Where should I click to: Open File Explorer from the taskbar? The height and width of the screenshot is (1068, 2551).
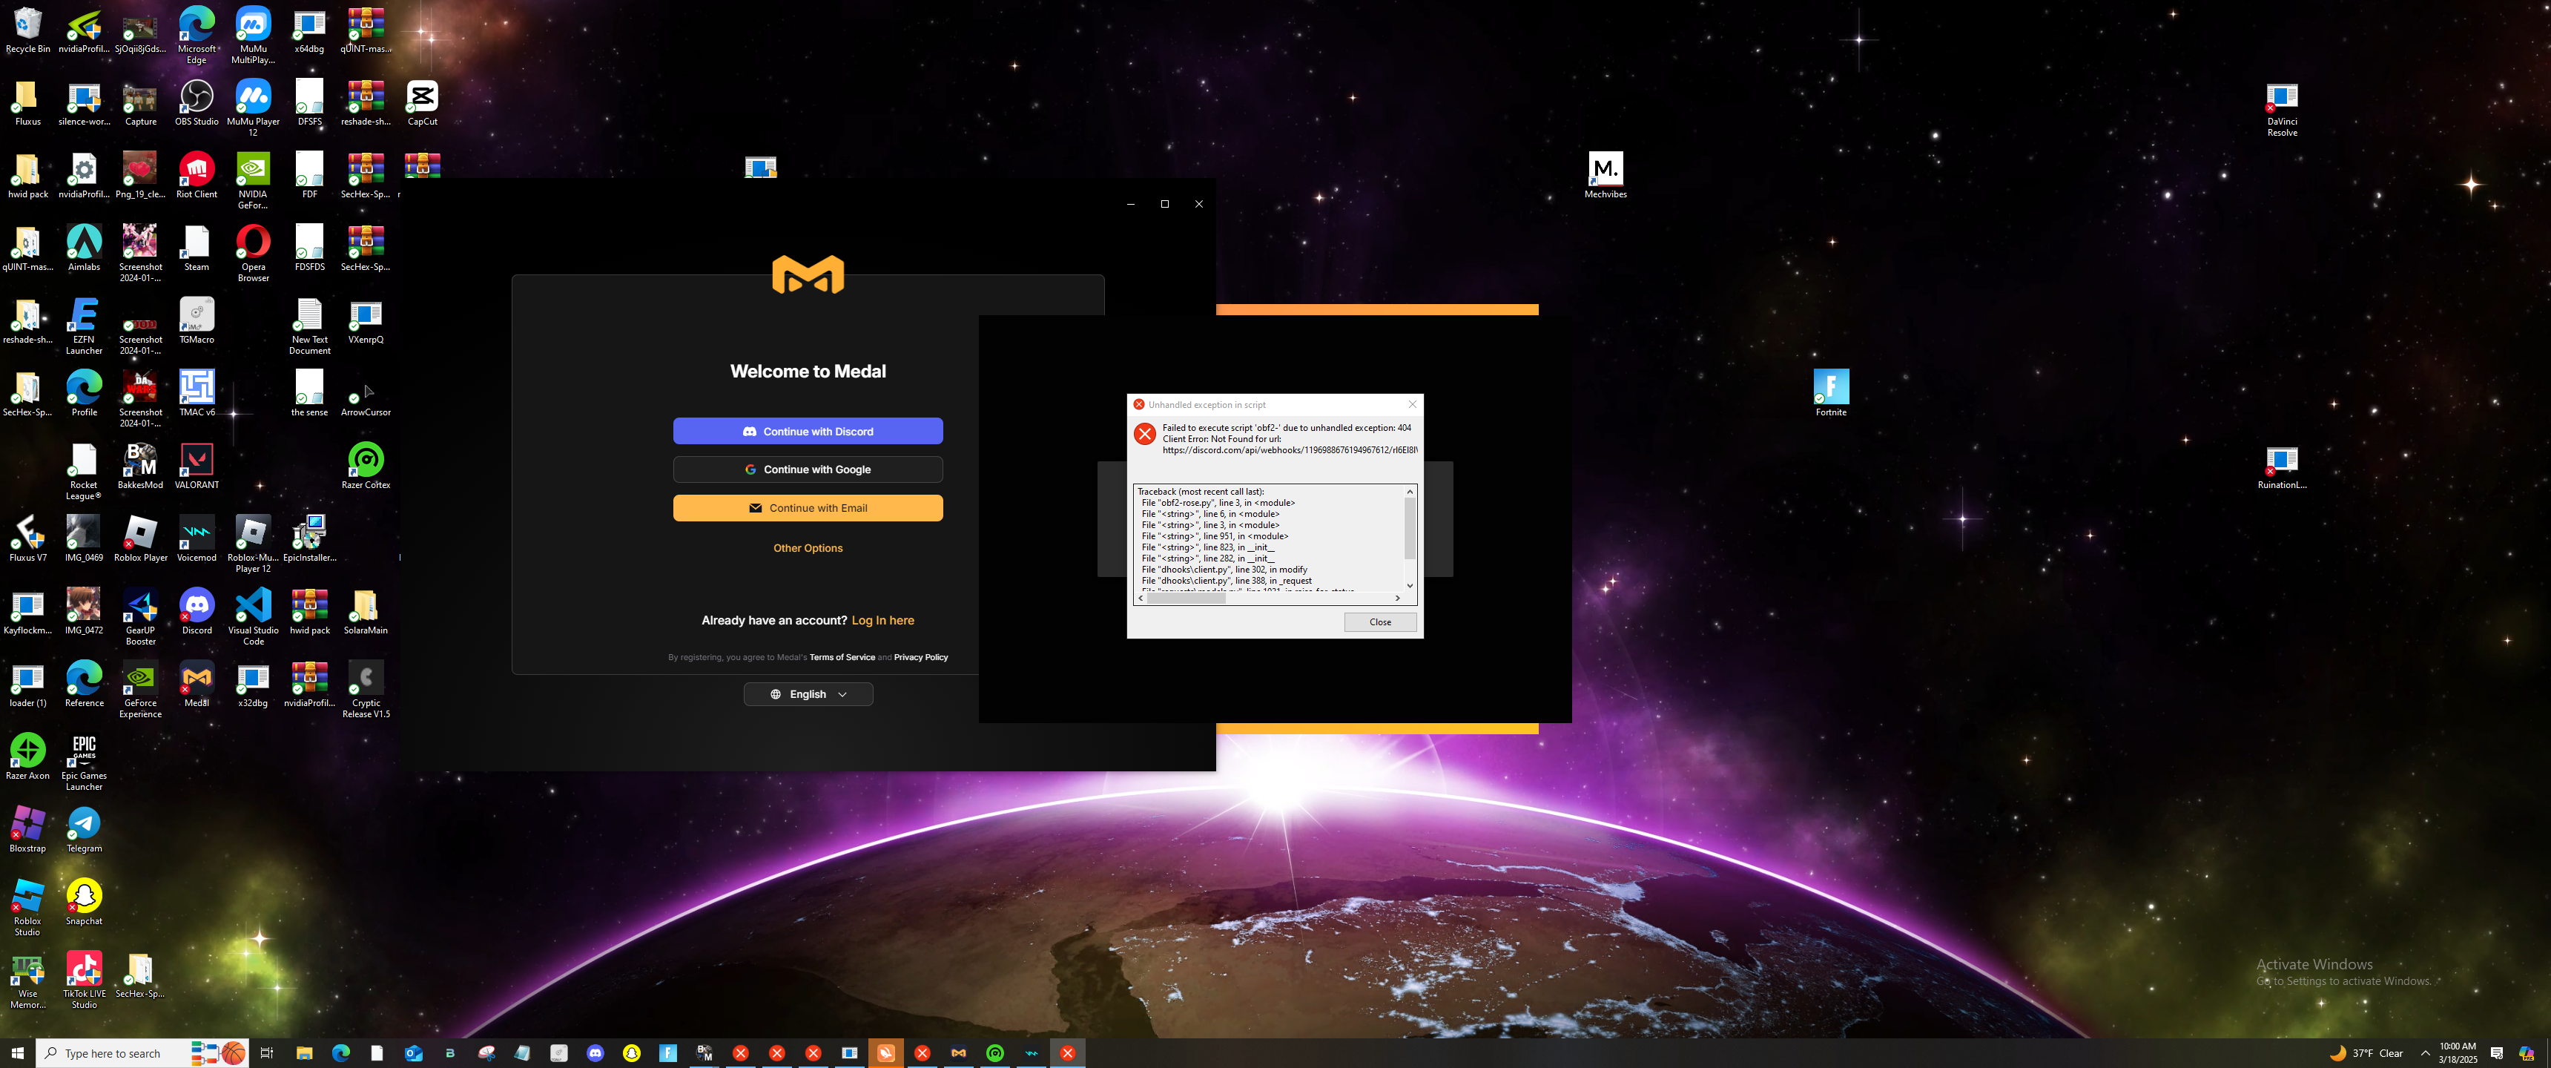tap(304, 1053)
